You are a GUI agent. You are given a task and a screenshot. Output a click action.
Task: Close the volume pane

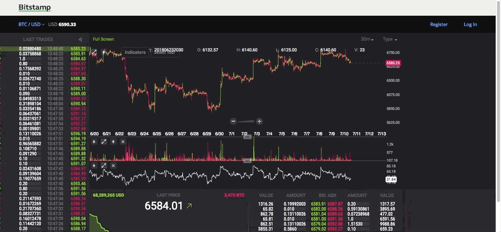[123, 142]
